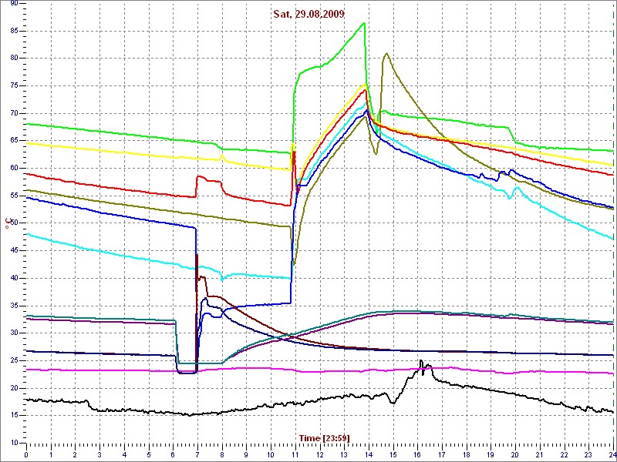Pick hour 23 on the time axis

(588, 455)
